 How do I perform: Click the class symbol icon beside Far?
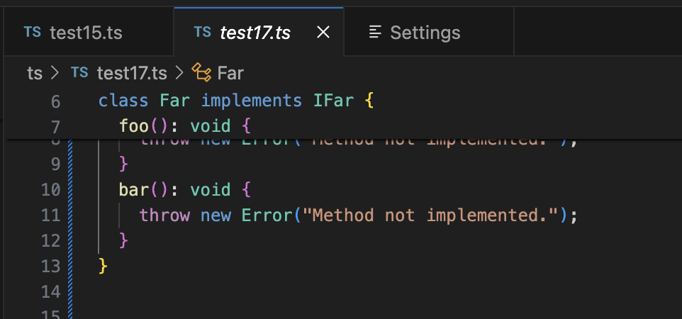click(x=201, y=72)
